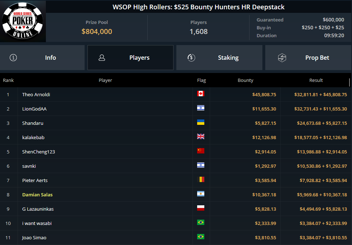Click rank number 10
The height and width of the screenshot is (245, 352).
click(x=8, y=224)
